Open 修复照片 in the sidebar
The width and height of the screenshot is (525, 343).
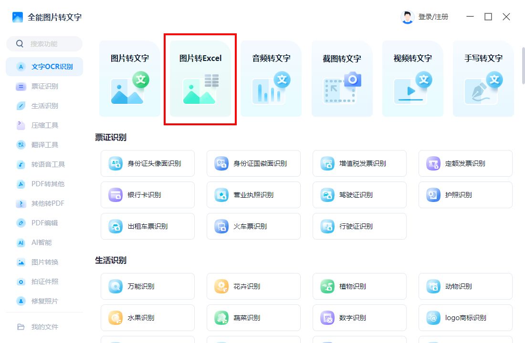click(x=44, y=301)
